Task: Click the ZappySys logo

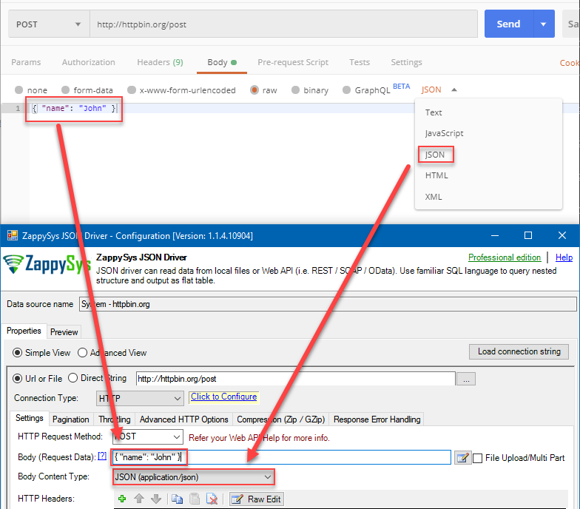Action: (47, 265)
